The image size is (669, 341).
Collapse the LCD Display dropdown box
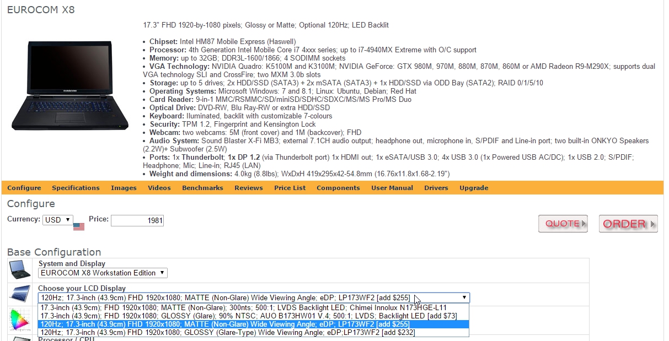(254, 297)
